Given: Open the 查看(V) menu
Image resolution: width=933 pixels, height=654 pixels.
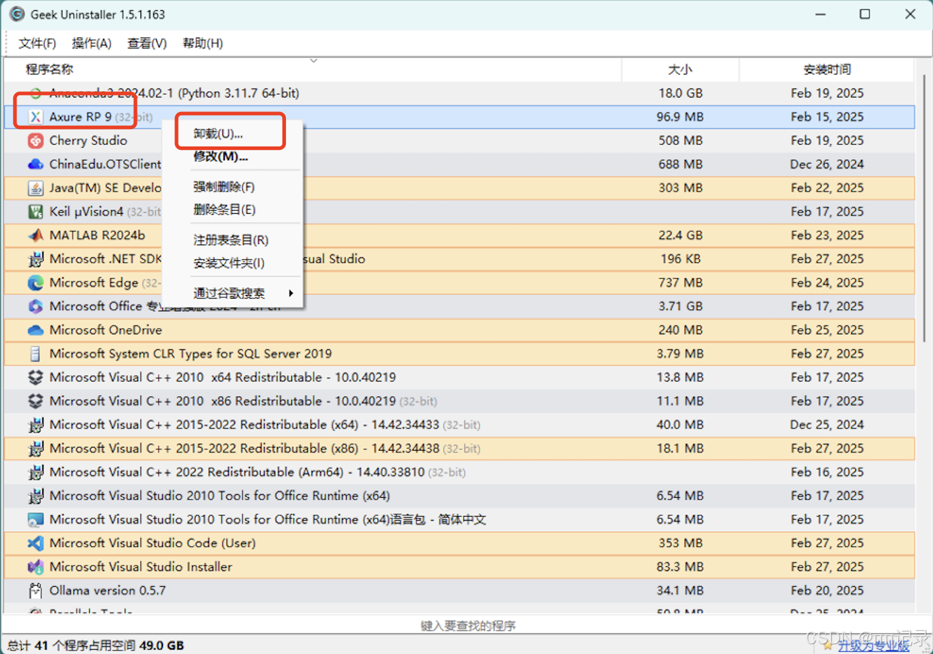Looking at the screenshot, I should coord(147,44).
